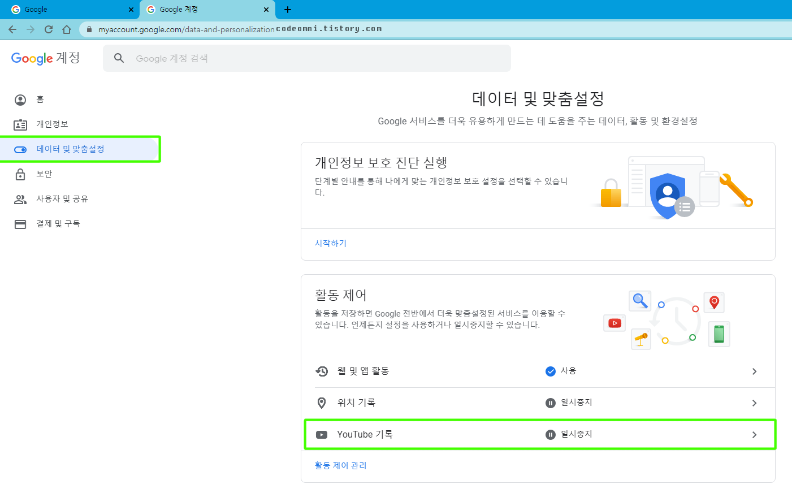Click the privacy checkup shield illustration
Viewport: 792px width, 493px height.
click(x=673, y=188)
